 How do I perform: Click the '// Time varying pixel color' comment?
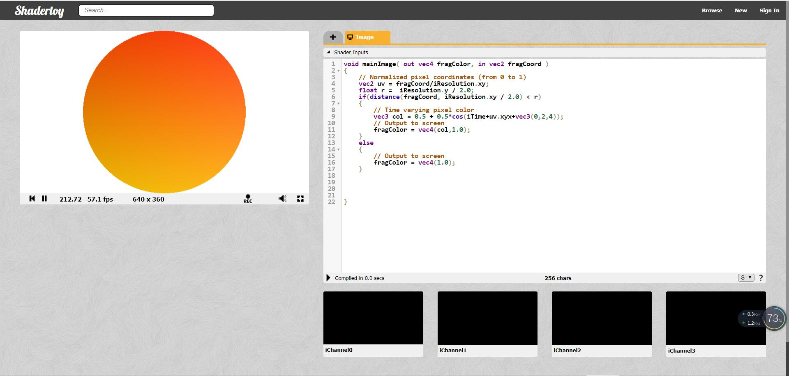(x=424, y=110)
